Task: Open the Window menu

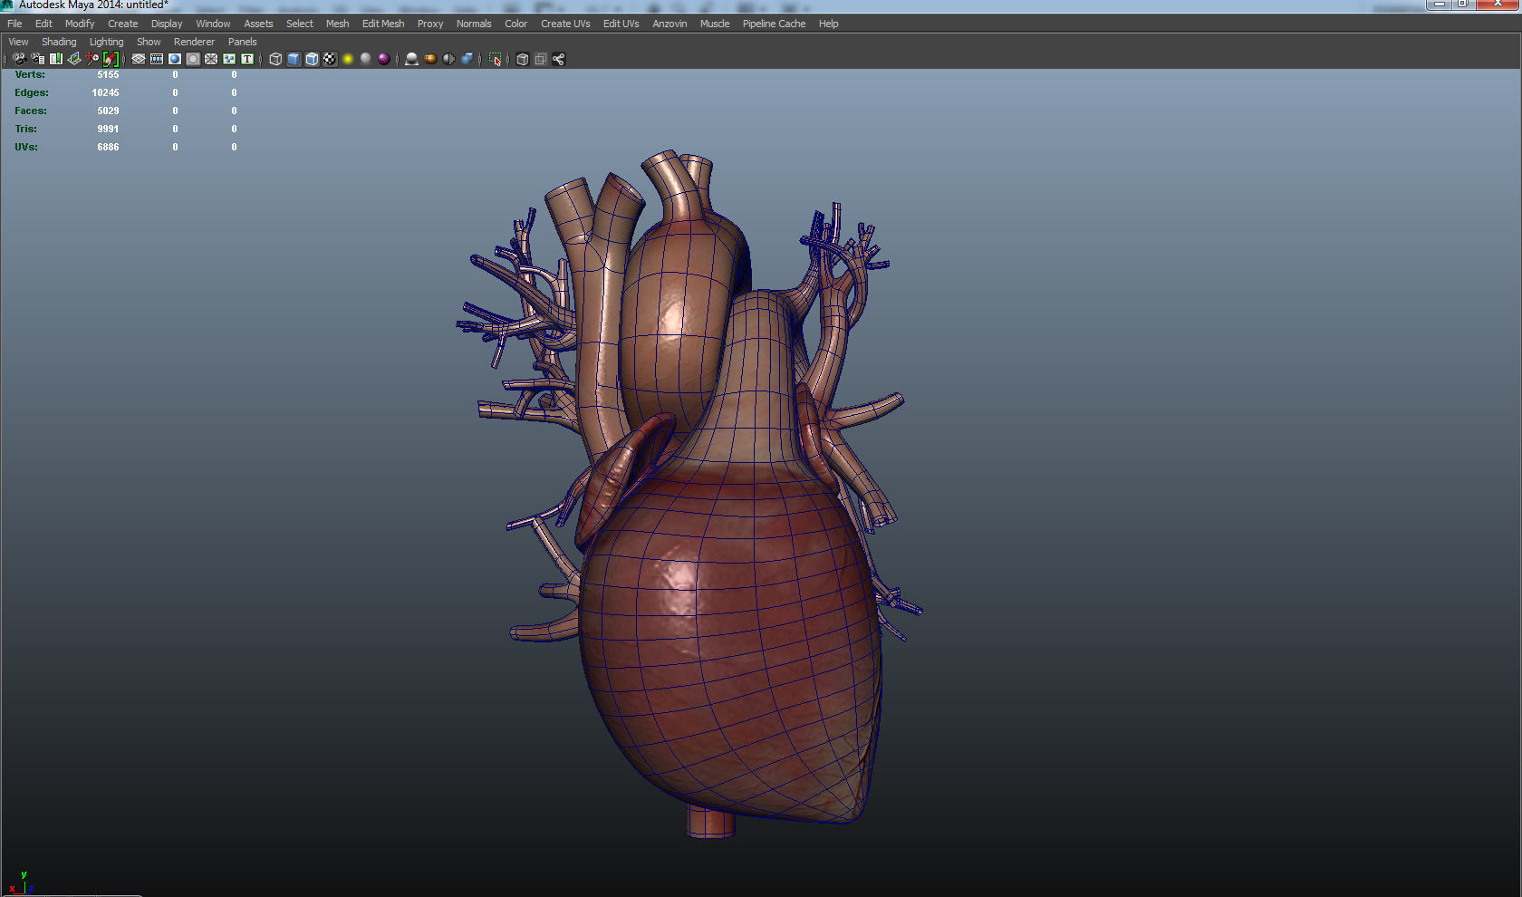Action: point(213,24)
